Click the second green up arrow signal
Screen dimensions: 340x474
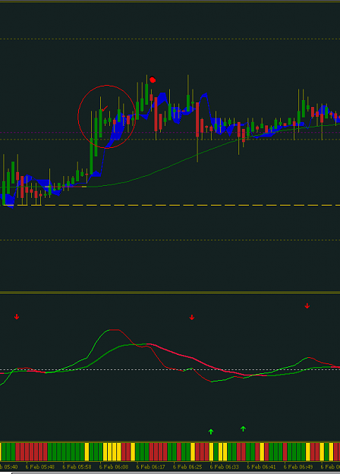pos(243,428)
